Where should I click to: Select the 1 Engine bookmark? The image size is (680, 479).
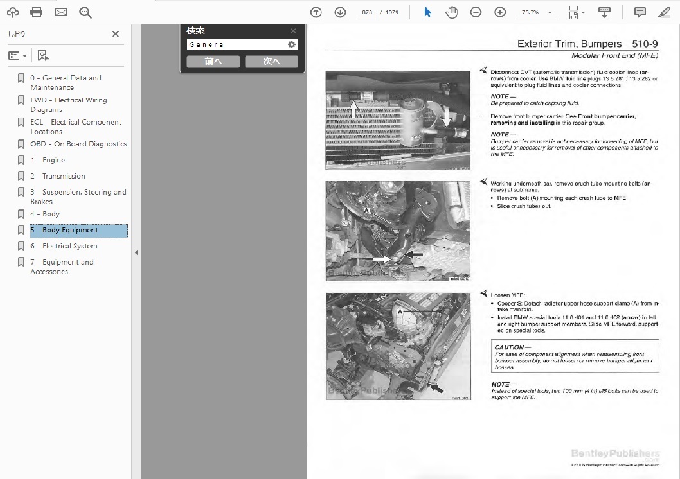53,160
